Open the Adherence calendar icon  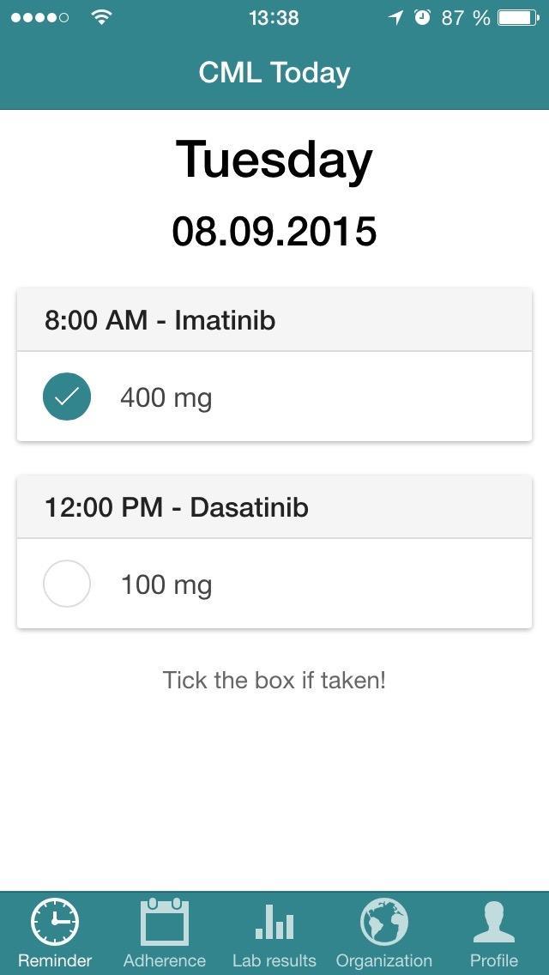pyautogui.click(x=164, y=923)
